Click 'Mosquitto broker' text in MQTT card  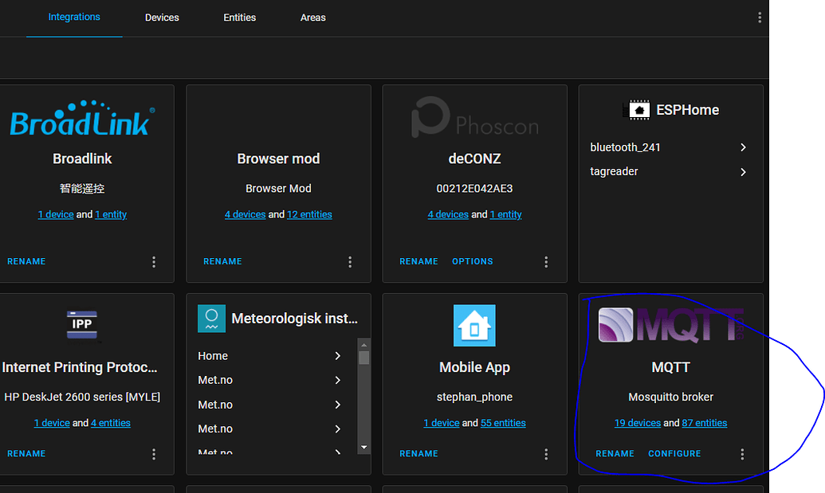pos(671,397)
